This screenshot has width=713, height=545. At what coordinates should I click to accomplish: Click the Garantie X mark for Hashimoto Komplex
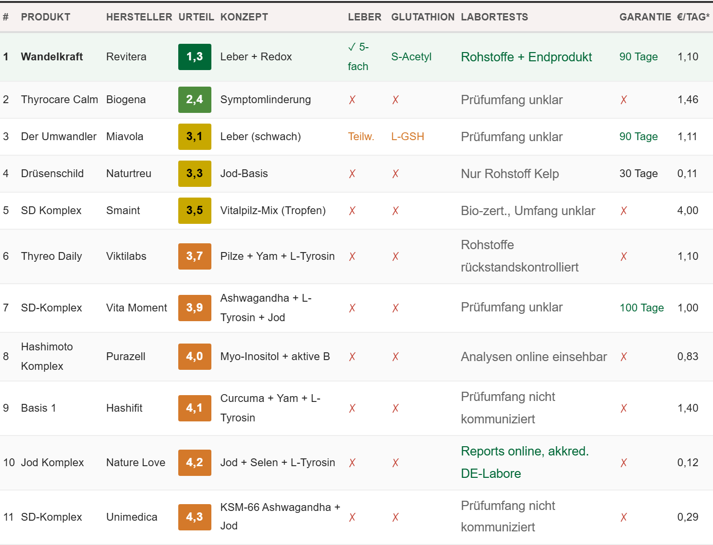(x=624, y=357)
